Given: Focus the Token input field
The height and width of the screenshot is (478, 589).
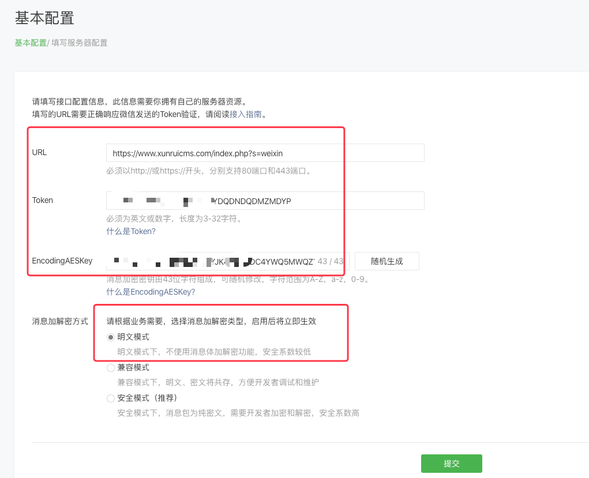Looking at the screenshot, I should (265, 201).
